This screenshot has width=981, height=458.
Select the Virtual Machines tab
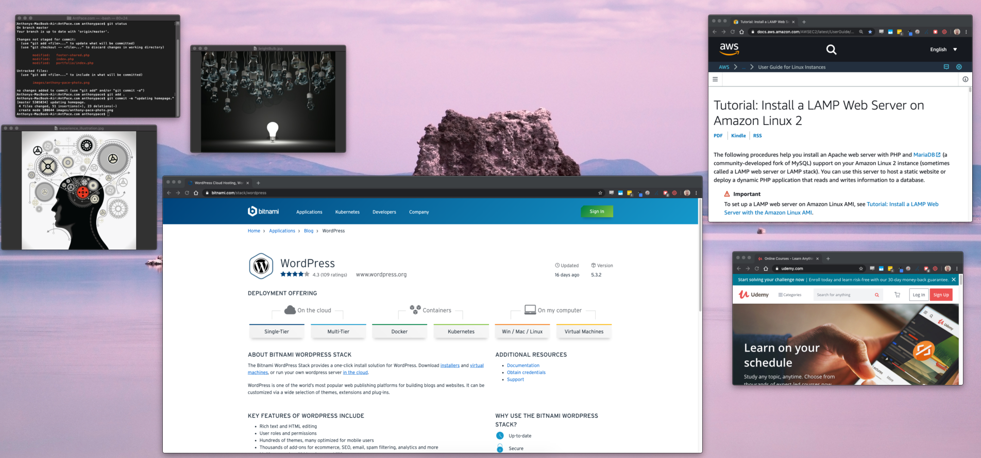point(584,331)
